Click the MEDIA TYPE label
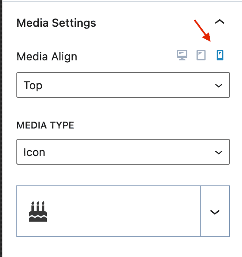The width and height of the screenshot is (242, 257). click(x=45, y=125)
